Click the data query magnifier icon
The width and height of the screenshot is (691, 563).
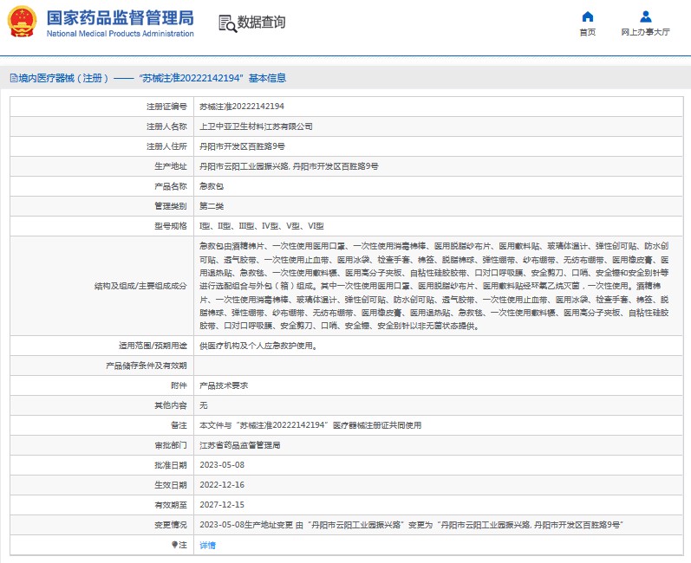(227, 23)
